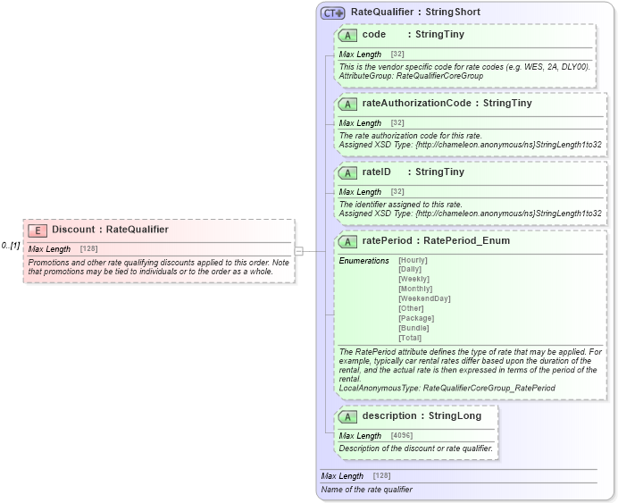Viewport: 618px width, 503px height.
Task: Click 'The rate authorization code for this rate.' text
Action: (410, 136)
